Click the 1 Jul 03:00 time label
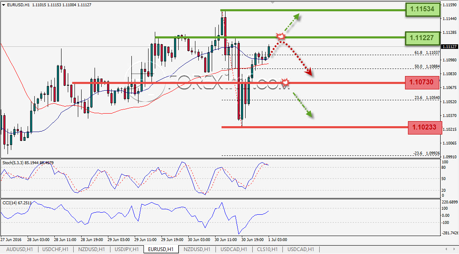 pyautogui.click(x=277, y=240)
